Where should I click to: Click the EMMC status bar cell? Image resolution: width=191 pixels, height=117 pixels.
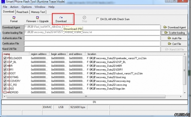coord(47,107)
